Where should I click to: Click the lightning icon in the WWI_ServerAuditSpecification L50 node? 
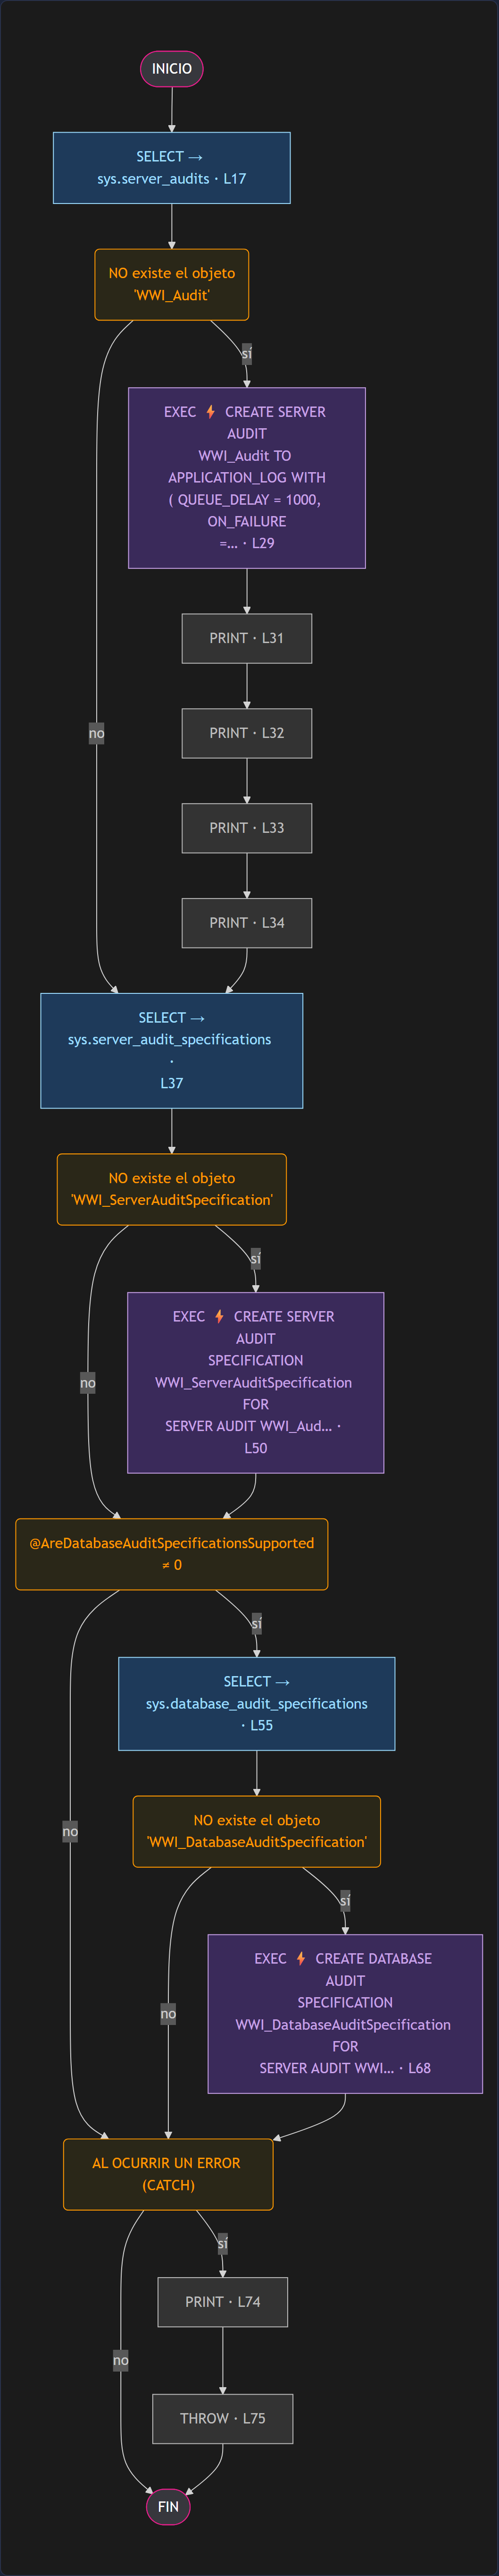coord(220,1316)
